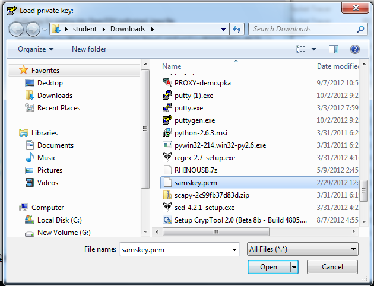Expand the File name combo box arrow
Screen dimensions: 374x286
pyautogui.click(x=234, y=250)
